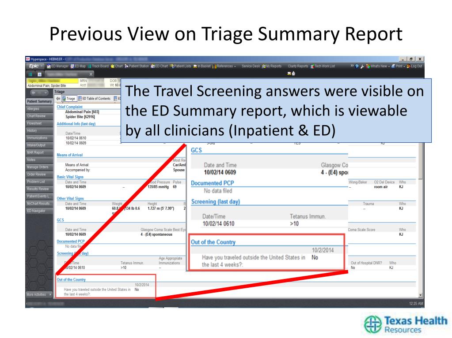Open the Intake/Output activity
This screenshot has height=338, width=452.
tap(39, 145)
